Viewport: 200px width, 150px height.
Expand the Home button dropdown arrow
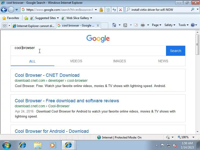point(119,25)
